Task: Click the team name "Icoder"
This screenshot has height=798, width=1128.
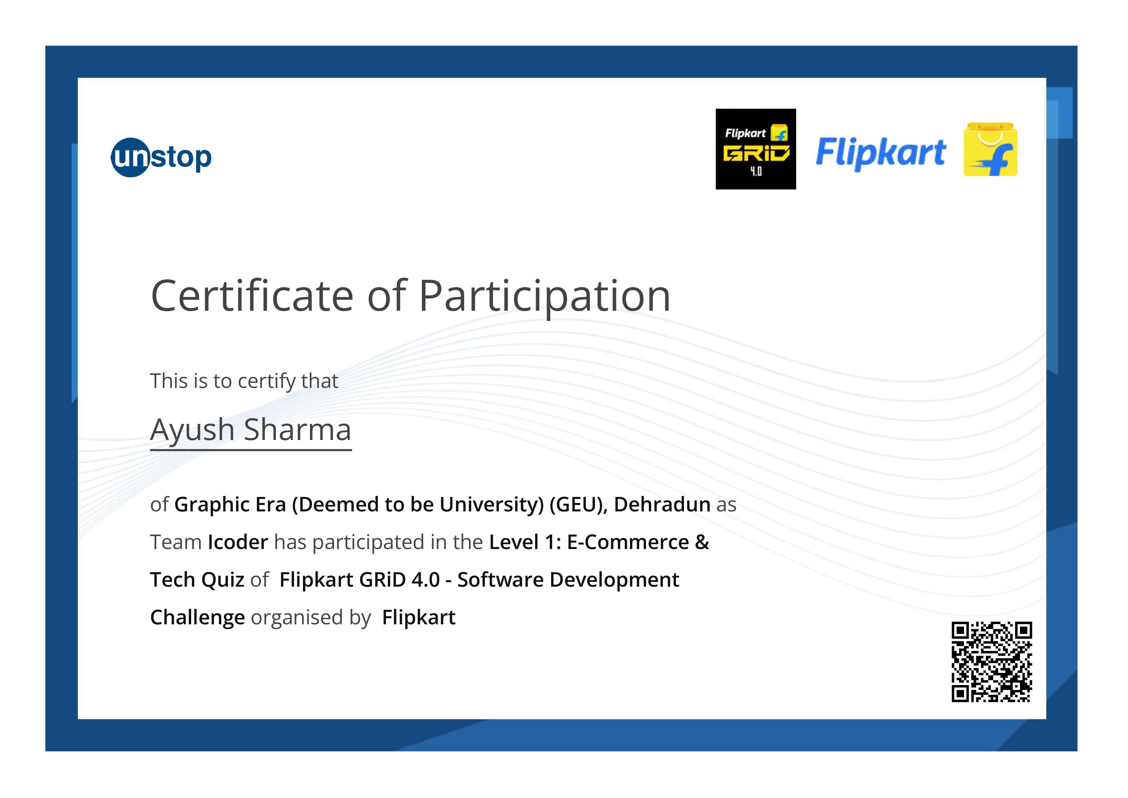Action: [x=238, y=542]
